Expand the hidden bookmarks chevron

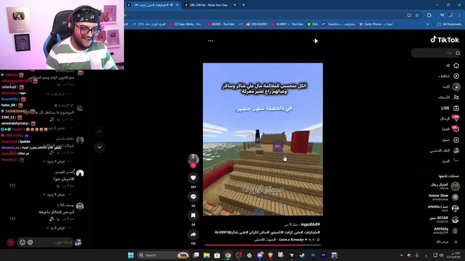click(x=428, y=24)
